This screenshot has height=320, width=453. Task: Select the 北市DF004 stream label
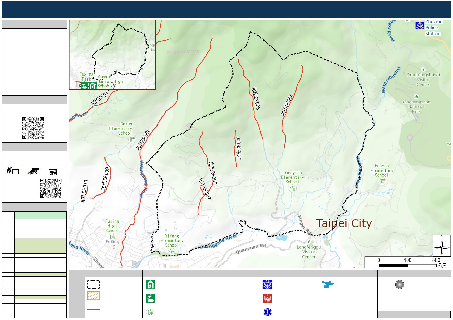(x=287, y=105)
